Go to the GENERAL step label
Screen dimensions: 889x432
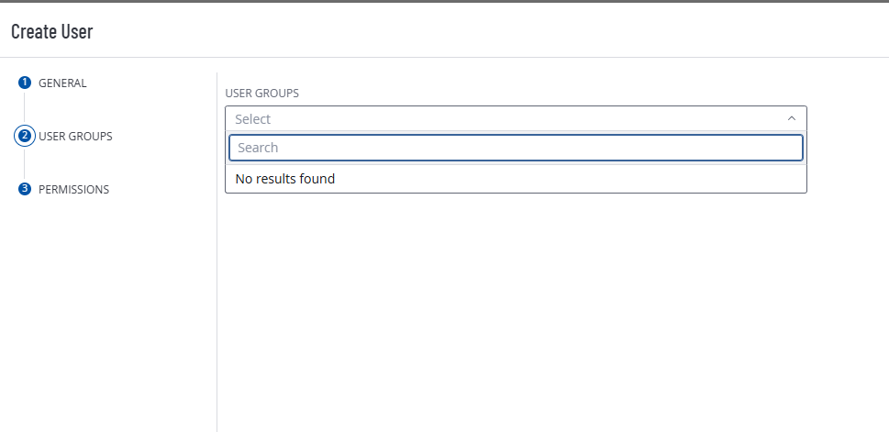pyautogui.click(x=62, y=83)
